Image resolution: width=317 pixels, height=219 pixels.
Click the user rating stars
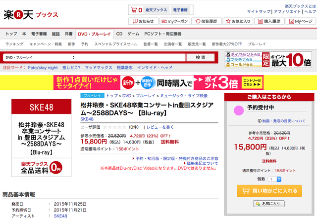[x=114, y=127]
